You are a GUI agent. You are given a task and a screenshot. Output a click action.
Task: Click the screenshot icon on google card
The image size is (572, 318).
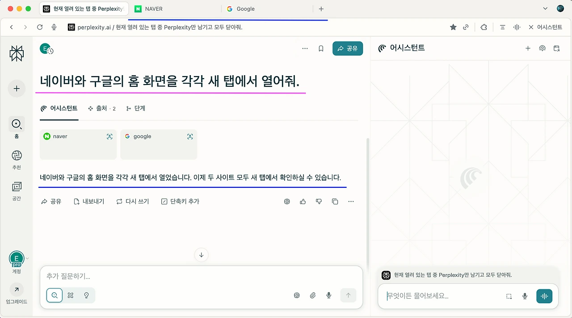(190, 136)
